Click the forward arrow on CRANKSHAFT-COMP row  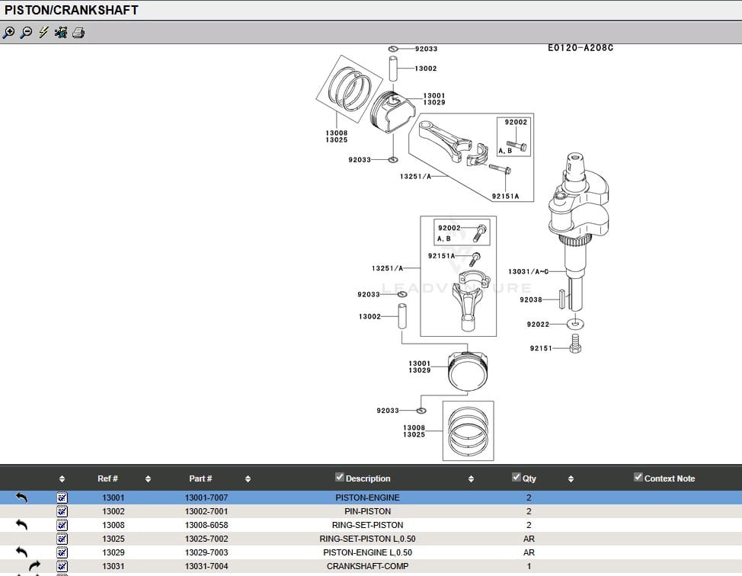[x=34, y=566]
